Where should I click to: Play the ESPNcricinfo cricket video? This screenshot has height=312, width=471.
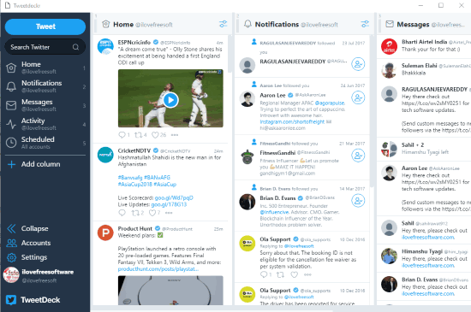170,100
